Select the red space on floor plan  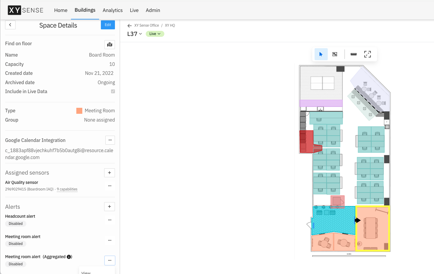pyautogui.click(x=308, y=142)
